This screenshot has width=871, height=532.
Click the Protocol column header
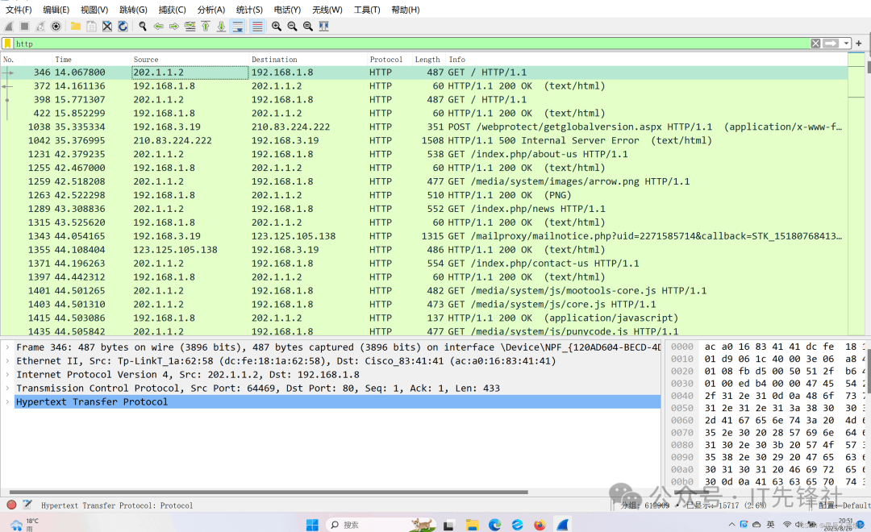click(x=386, y=60)
